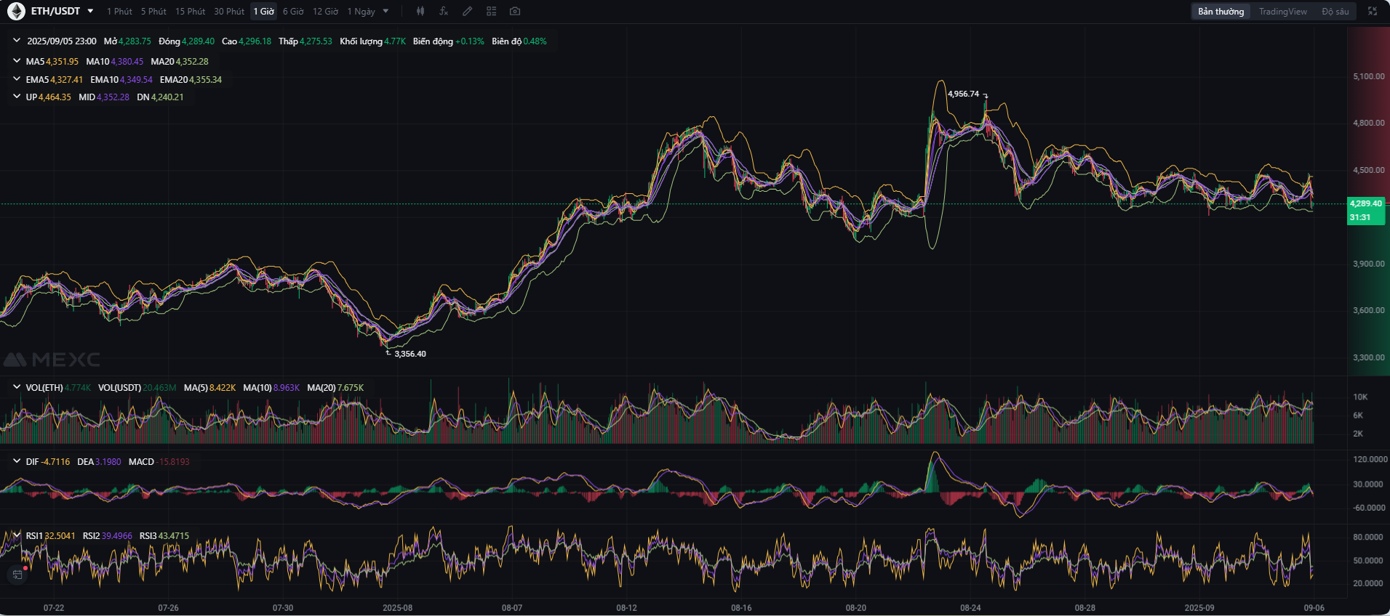Click the 2025/09/05 23:00 timestamp
Screen dimensions: 1390x616
coord(62,41)
